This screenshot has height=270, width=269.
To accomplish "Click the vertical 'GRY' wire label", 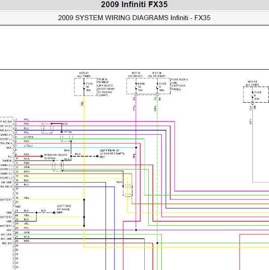I will (x=250, y=121).
